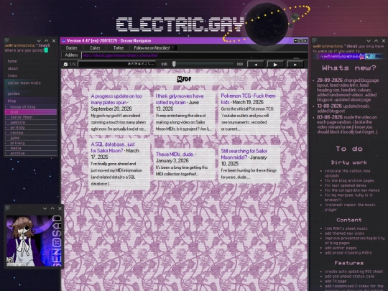Play the music player track
Viewport: 388px width, 291px height.
click(x=275, y=65)
